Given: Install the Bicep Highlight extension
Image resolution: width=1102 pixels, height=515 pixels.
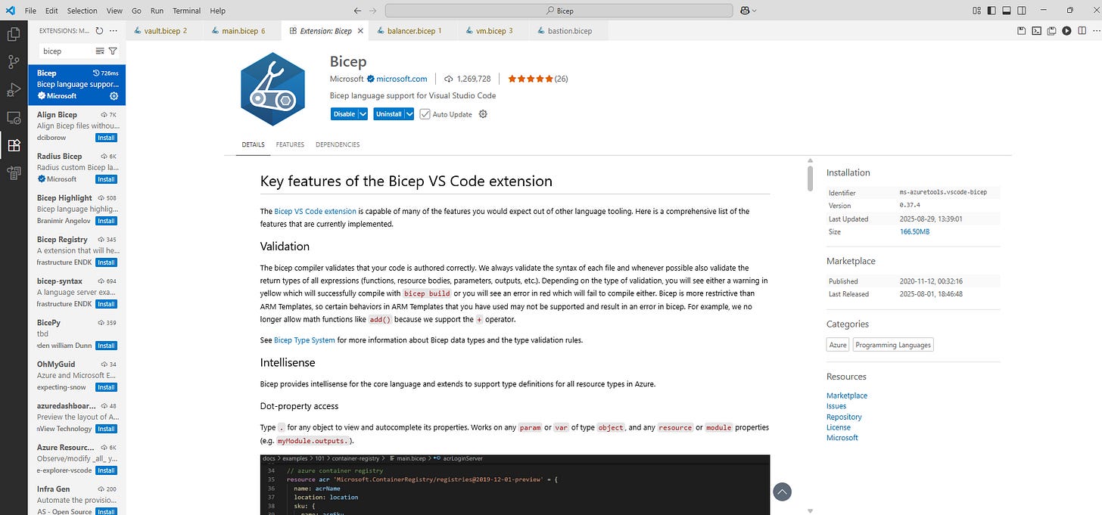Looking at the screenshot, I should pyautogui.click(x=106, y=221).
